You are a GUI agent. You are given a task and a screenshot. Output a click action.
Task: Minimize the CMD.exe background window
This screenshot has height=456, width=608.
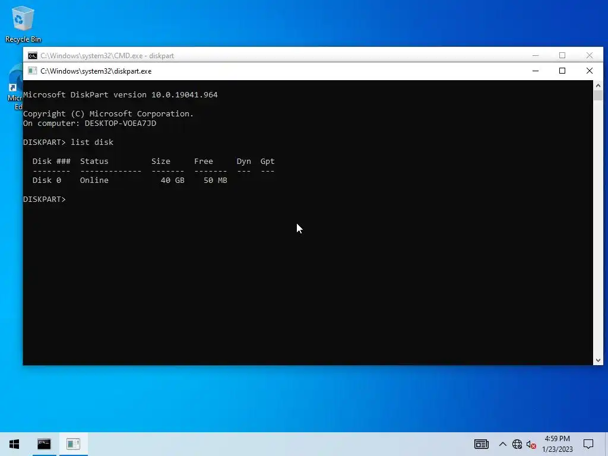click(x=536, y=55)
